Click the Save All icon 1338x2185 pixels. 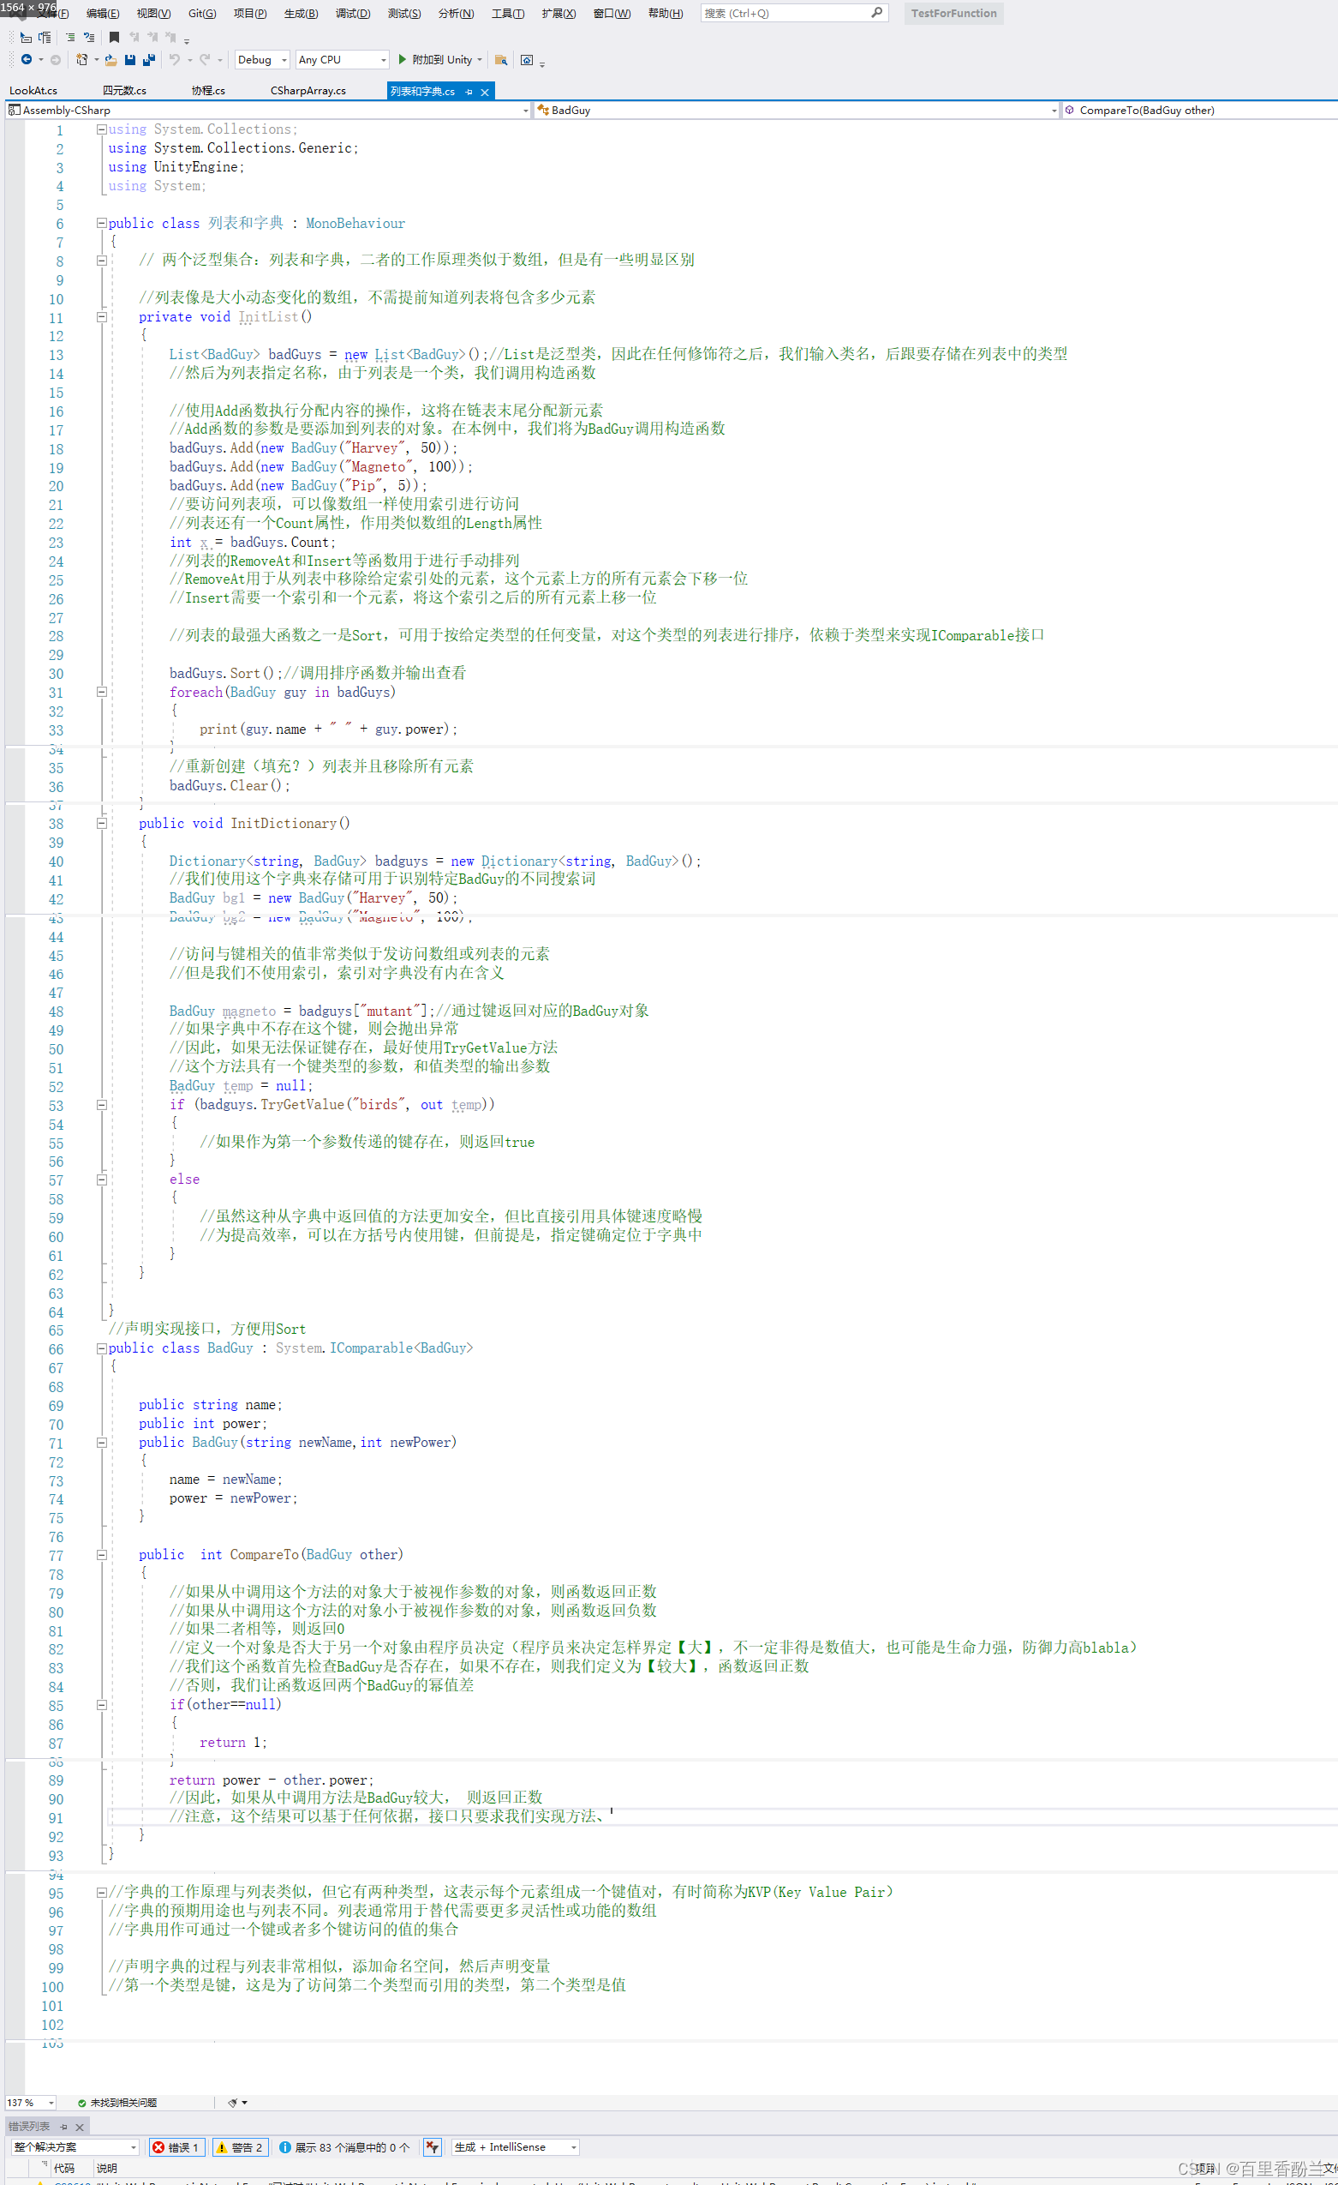(149, 59)
